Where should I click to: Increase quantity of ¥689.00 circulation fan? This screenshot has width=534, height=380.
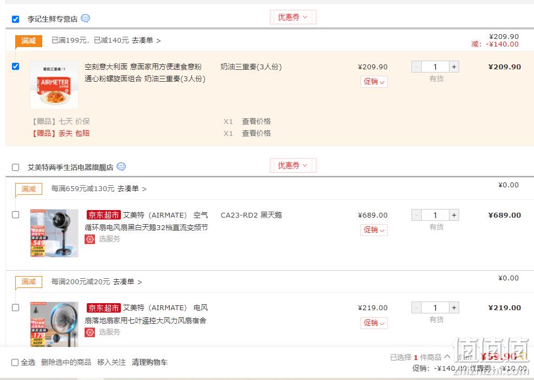pyautogui.click(x=454, y=215)
